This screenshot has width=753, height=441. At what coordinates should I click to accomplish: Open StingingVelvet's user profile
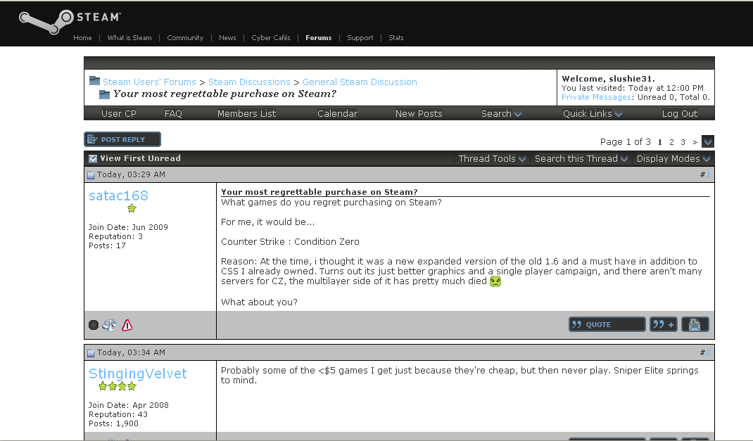pyautogui.click(x=138, y=373)
